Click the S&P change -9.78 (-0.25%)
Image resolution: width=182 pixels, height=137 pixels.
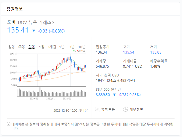pos(129,95)
